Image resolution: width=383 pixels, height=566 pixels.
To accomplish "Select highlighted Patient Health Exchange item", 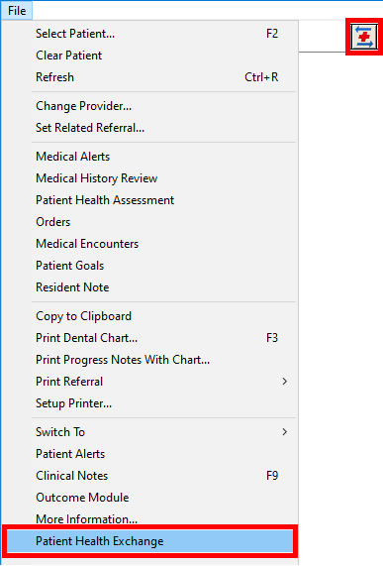I will click(x=149, y=541).
